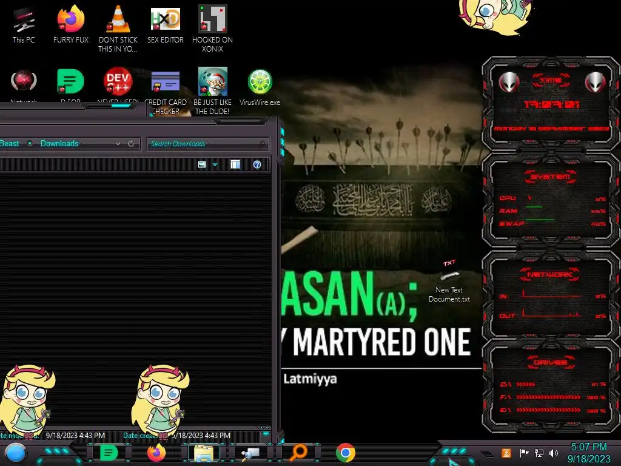Open the clock showing 5:07 PM
This screenshot has height=466, width=621.
pyautogui.click(x=588, y=453)
